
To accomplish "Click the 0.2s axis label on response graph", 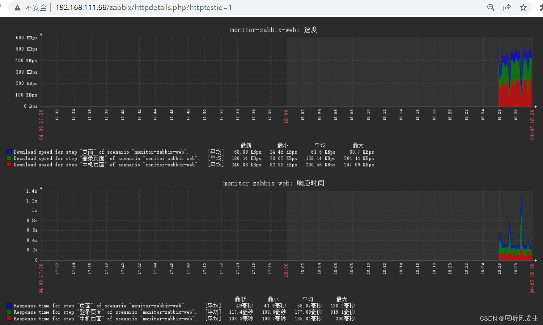I will click(x=32, y=250).
